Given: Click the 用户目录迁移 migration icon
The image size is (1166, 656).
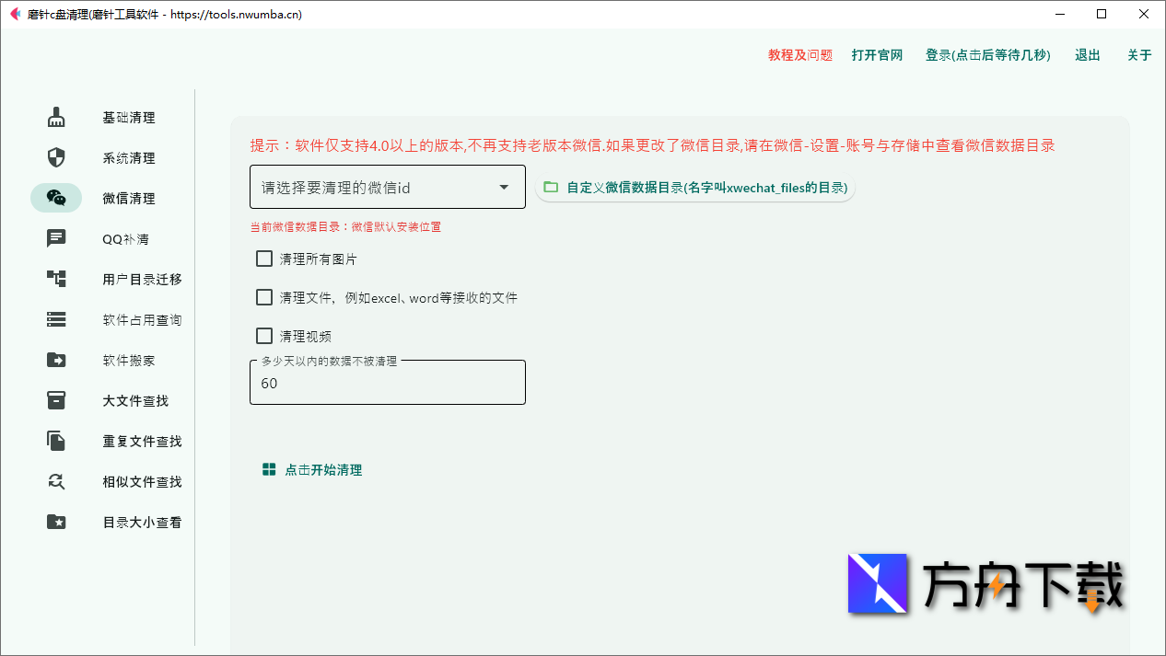Looking at the screenshot, I should [x=56, y=279].
